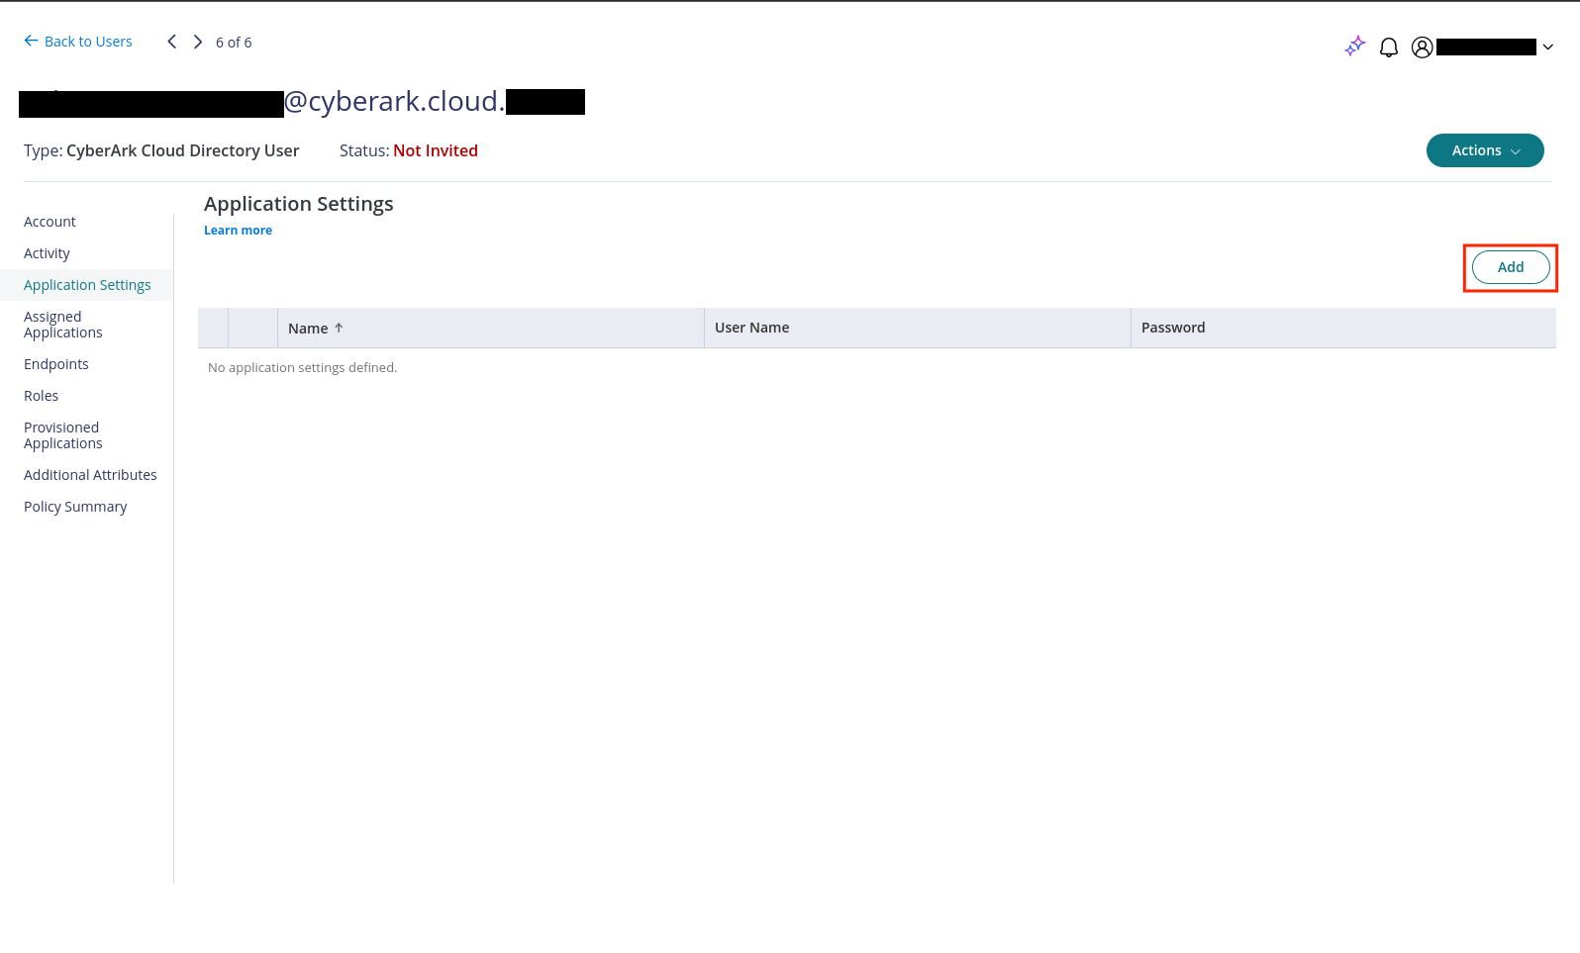
Task: Click the 'Not Invited' status text
Action: coord(436,150)
